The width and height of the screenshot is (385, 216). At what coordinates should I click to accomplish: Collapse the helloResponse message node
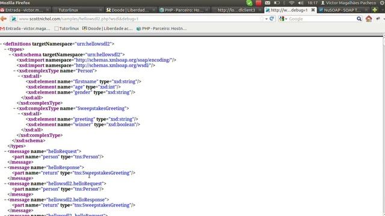tap(5, 168)
